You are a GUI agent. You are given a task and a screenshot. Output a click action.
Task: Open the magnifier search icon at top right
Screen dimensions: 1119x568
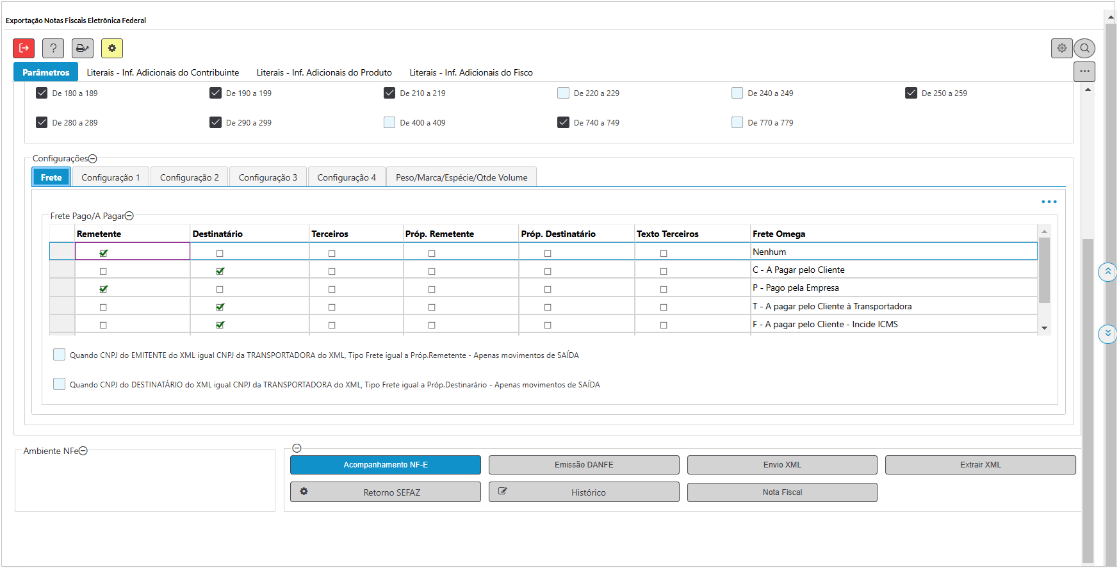[x=1084, y=48]
